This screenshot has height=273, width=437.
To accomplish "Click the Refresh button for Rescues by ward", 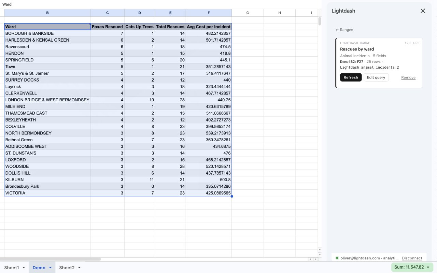I will [x=351, y=77].
